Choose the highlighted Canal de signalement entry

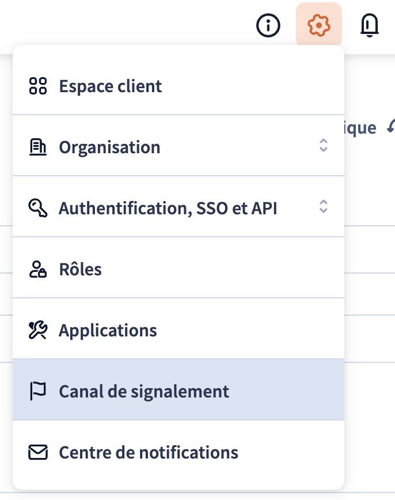pyautogui.click(x=178, y=389)
